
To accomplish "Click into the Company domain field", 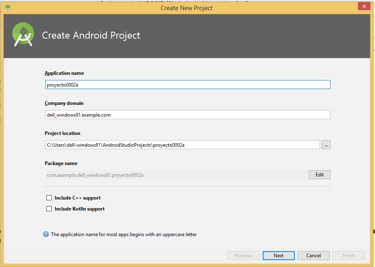I will pos(187,115).
